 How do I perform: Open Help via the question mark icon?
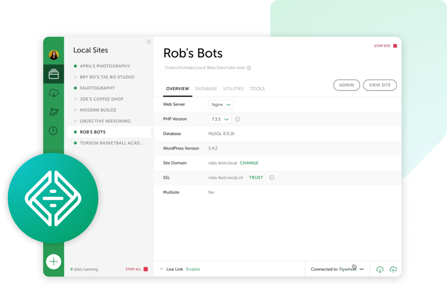[x=54, y=131]
